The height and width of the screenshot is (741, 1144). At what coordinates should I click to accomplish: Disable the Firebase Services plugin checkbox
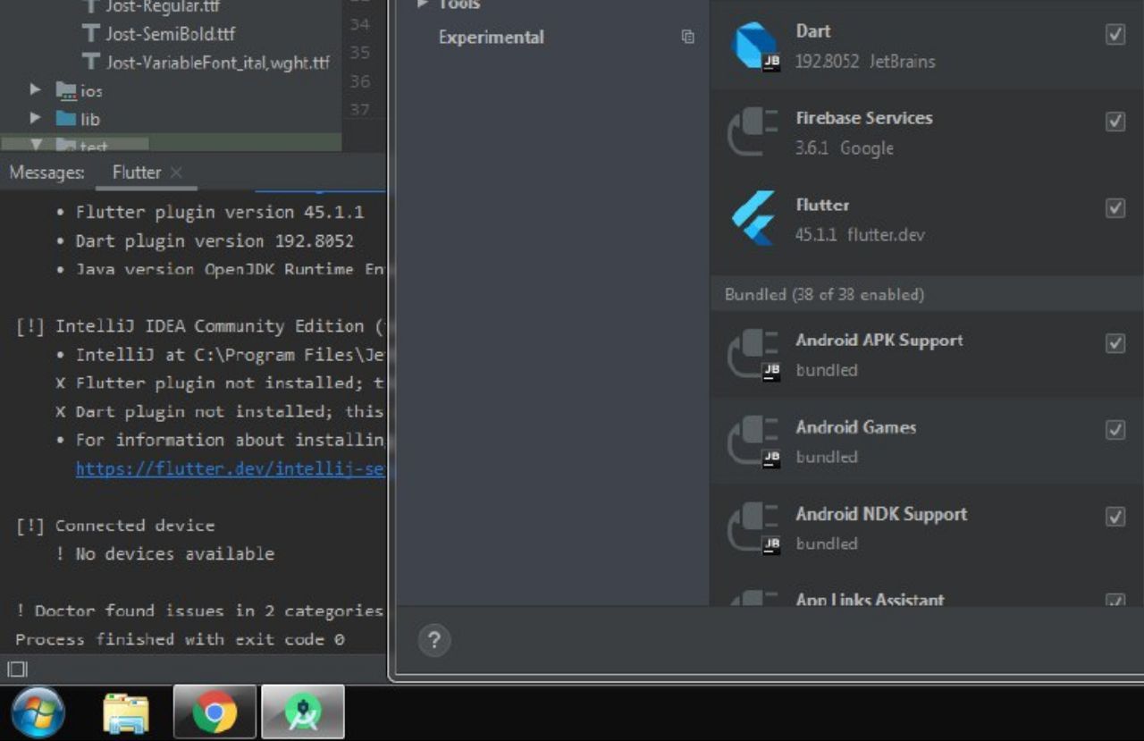coord(1115,122)
